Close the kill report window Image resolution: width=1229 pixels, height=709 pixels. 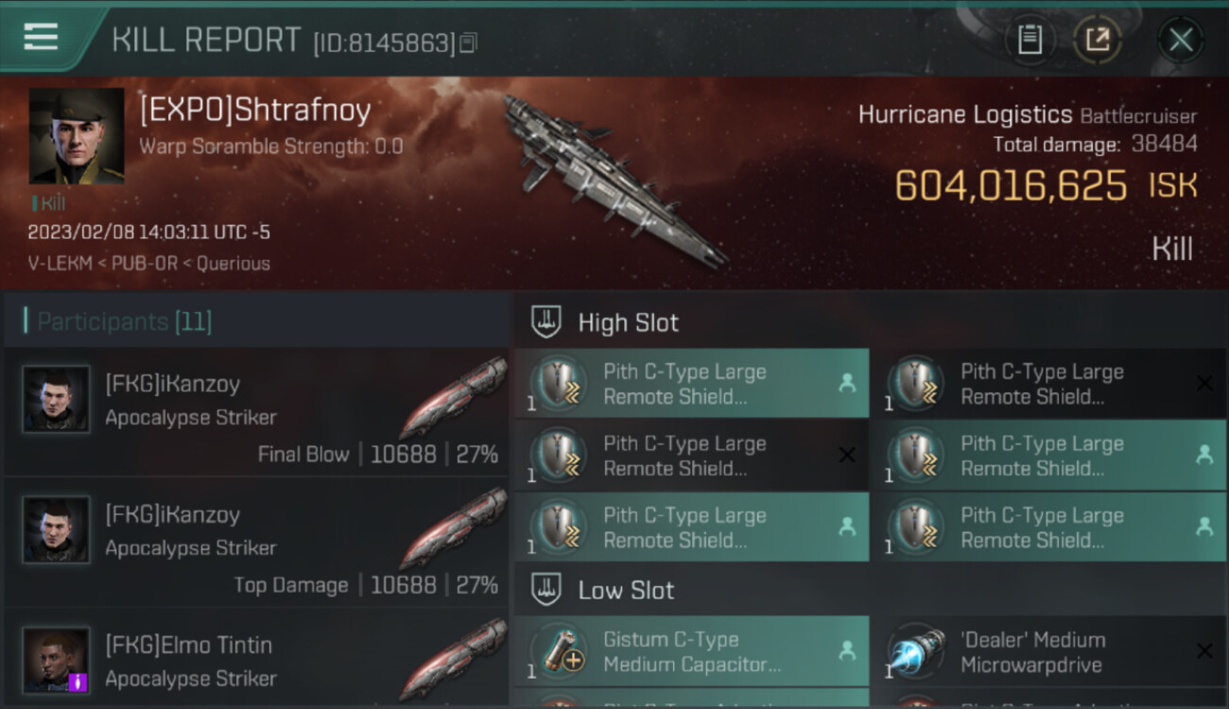point(1180,40)
